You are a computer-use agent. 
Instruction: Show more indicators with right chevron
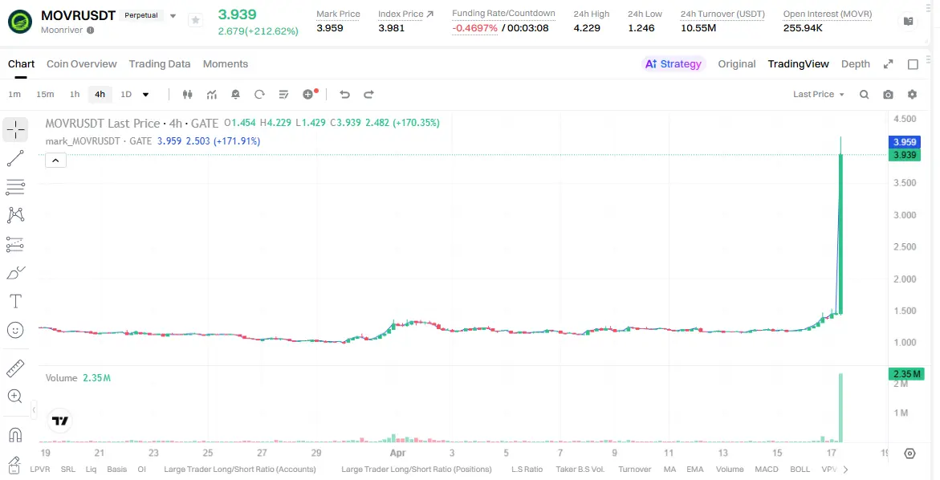coord(846,470)
